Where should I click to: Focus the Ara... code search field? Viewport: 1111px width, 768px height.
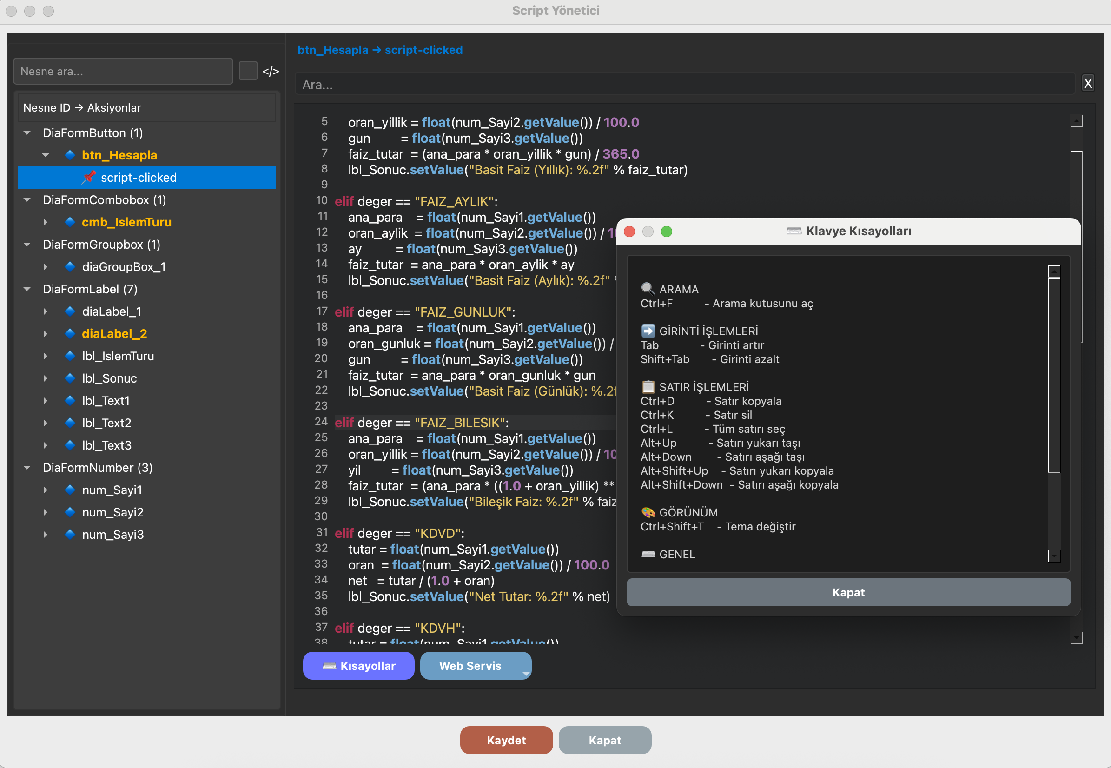(683, 85)
